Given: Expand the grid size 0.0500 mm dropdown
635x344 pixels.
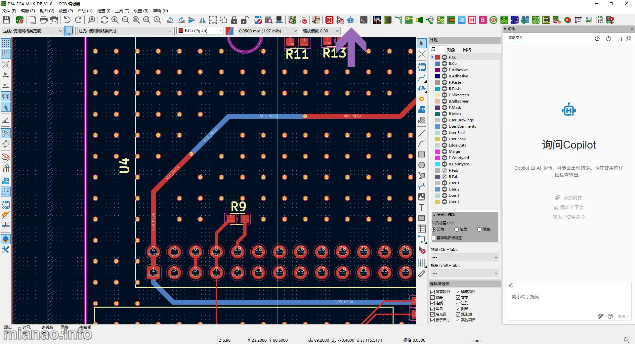Looking at the screenshot, I should point(268,31).
